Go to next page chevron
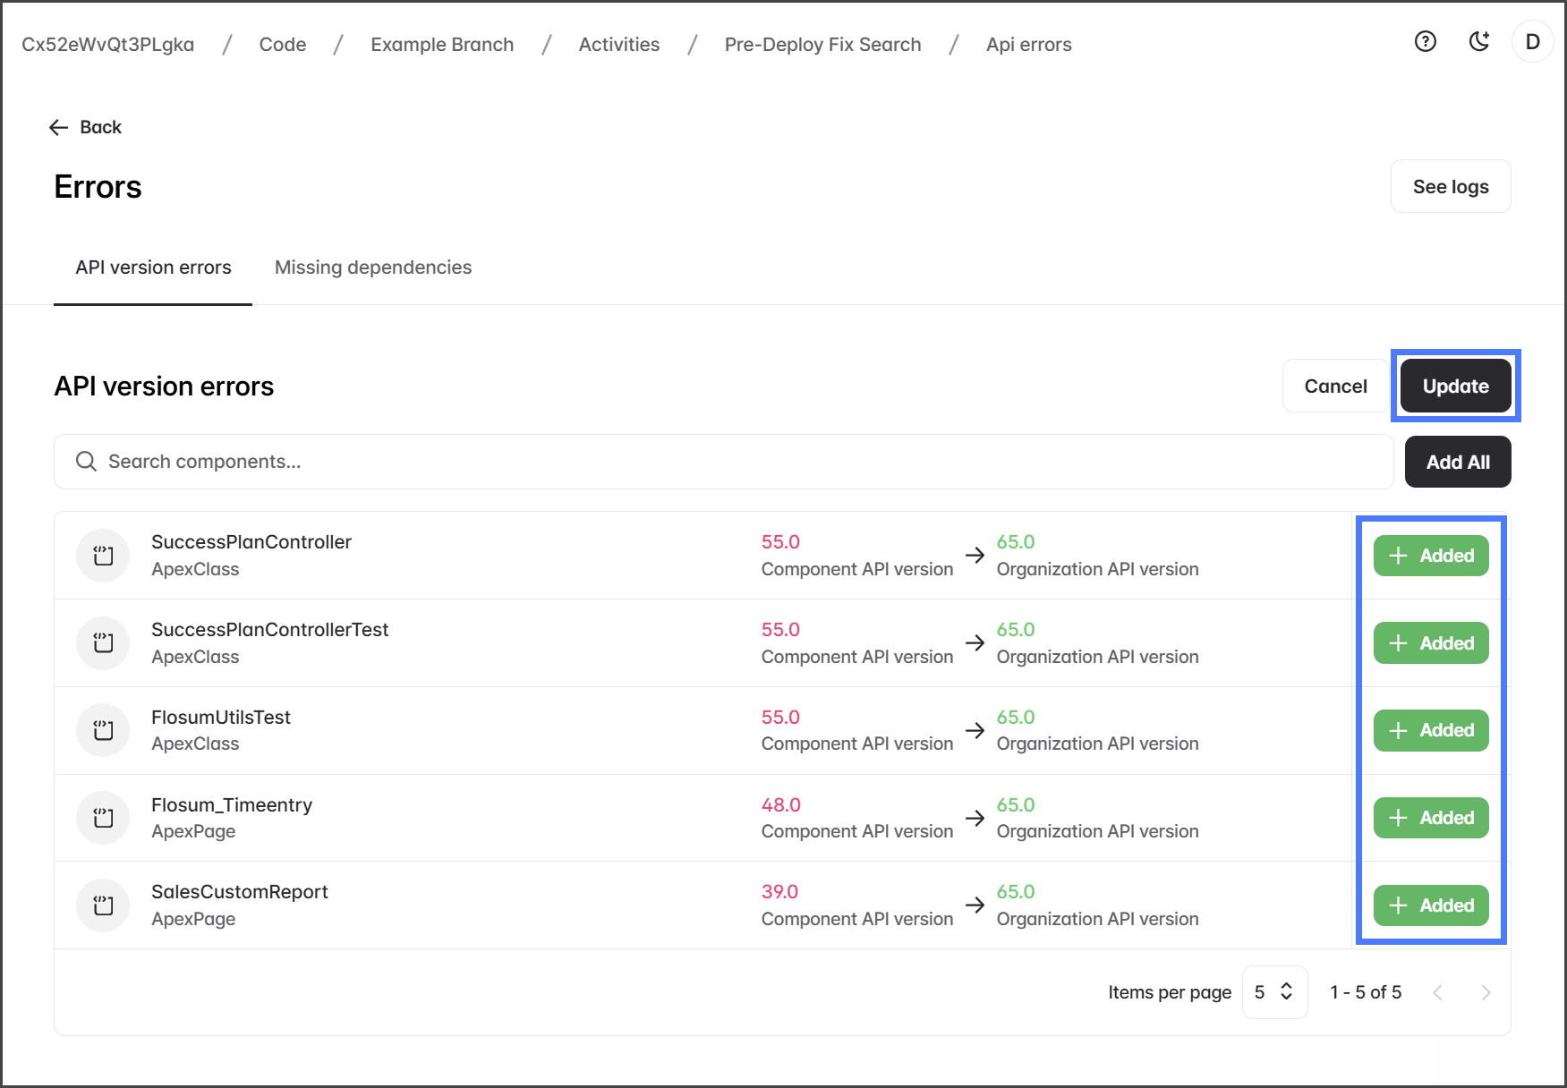 1486,992
